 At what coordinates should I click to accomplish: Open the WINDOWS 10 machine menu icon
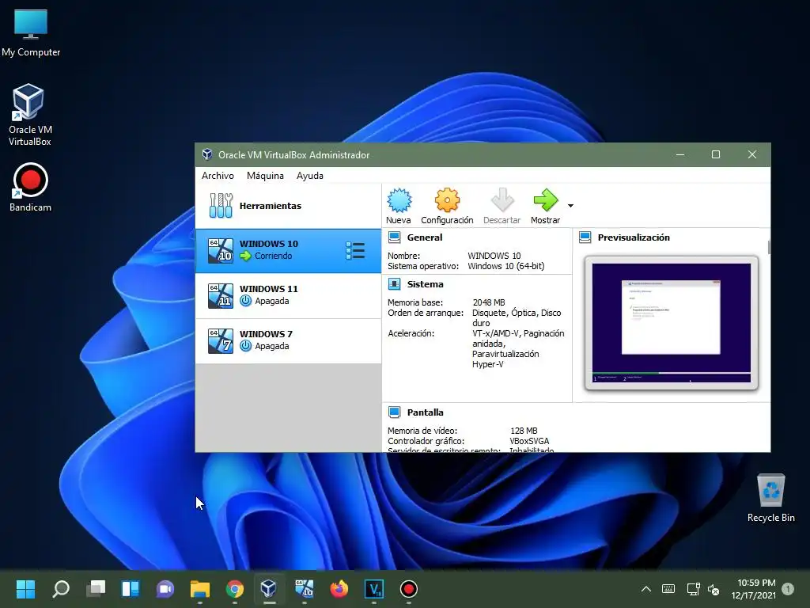355,250
